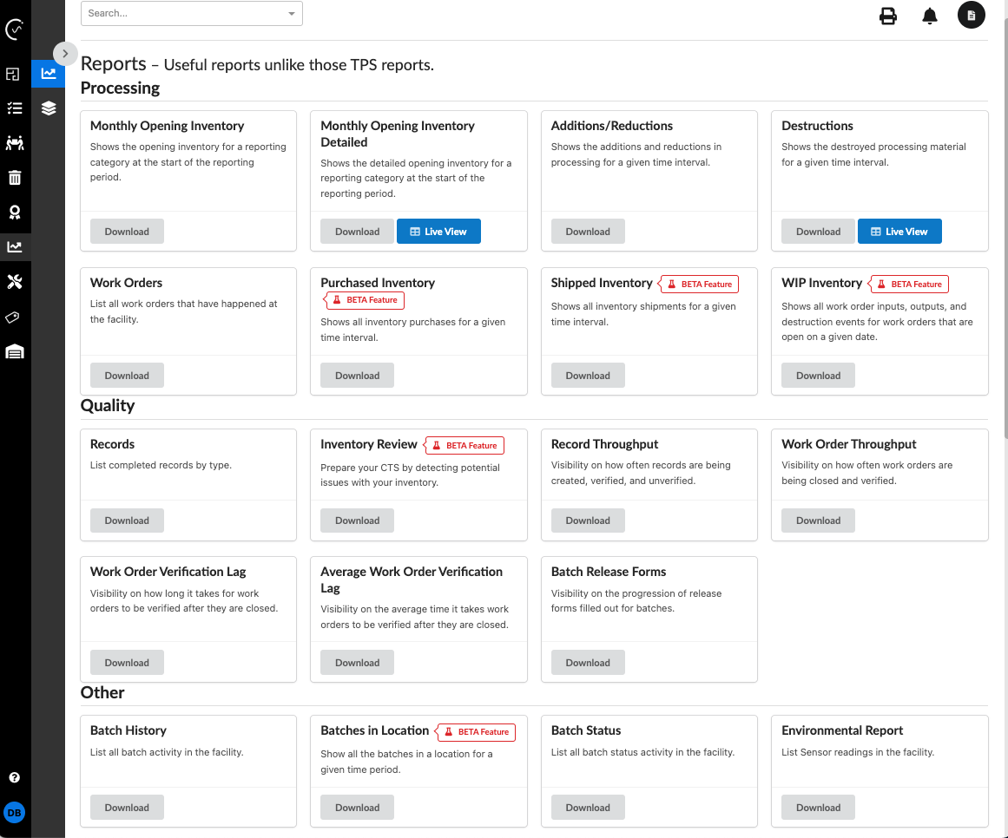
Task: Select the blue chart tab in submenu
Action: pyautogui.click(x=49, y=74)
